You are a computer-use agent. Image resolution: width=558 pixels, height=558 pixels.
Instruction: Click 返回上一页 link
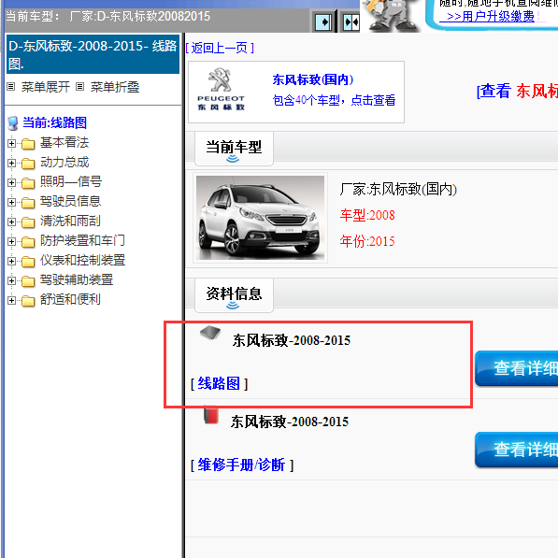[220, 48]
